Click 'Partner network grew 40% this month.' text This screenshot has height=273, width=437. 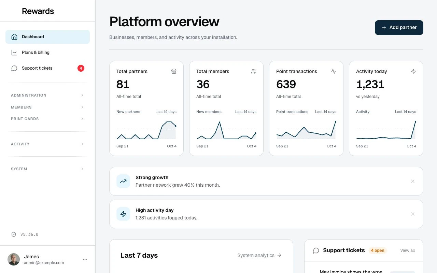[x=178, y=185]
